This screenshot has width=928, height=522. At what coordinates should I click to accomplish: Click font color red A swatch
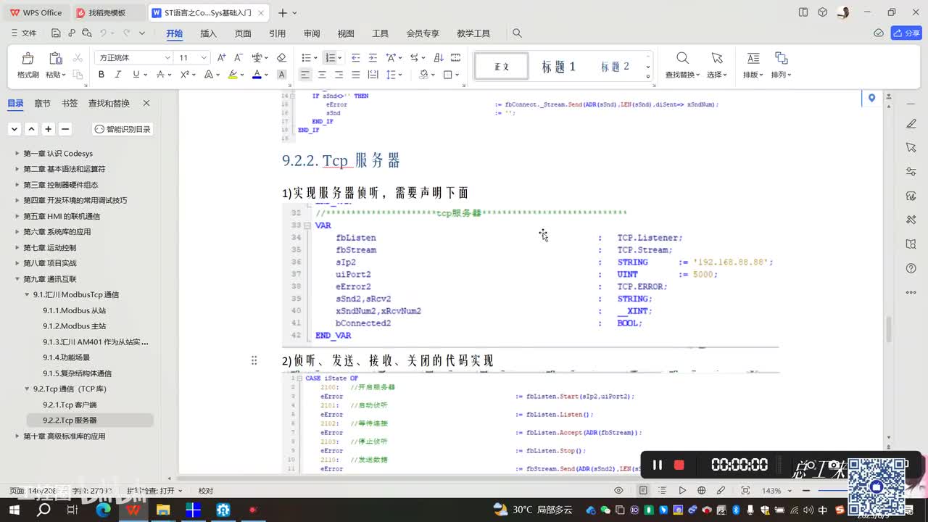pos(257,75)
